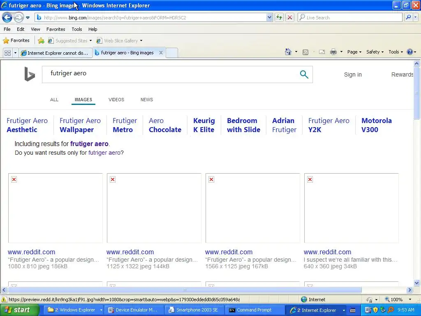
Task: Expand the address bar history dropdown
Action: [x=269, y=17]
